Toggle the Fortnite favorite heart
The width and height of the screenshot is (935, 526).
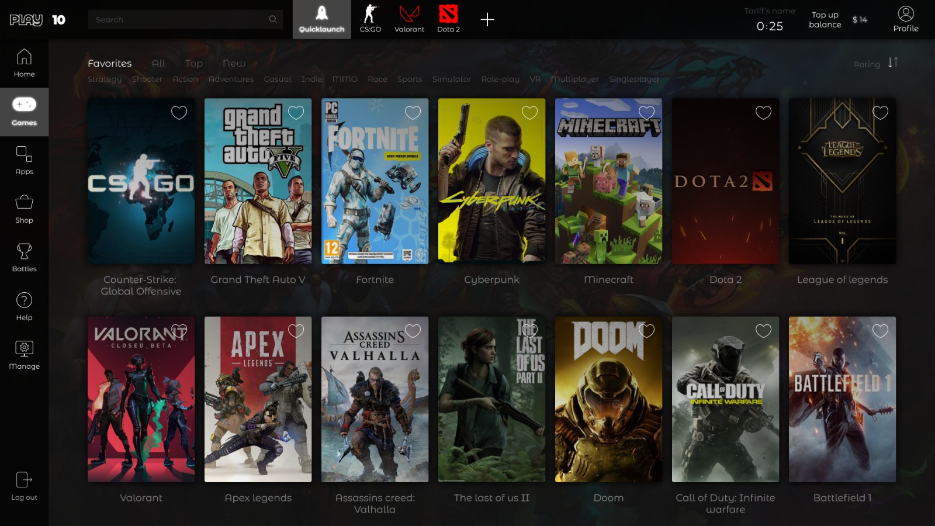click(x=413, y=112)
